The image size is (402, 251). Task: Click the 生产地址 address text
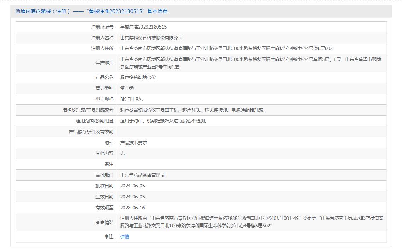pos(250,63)
